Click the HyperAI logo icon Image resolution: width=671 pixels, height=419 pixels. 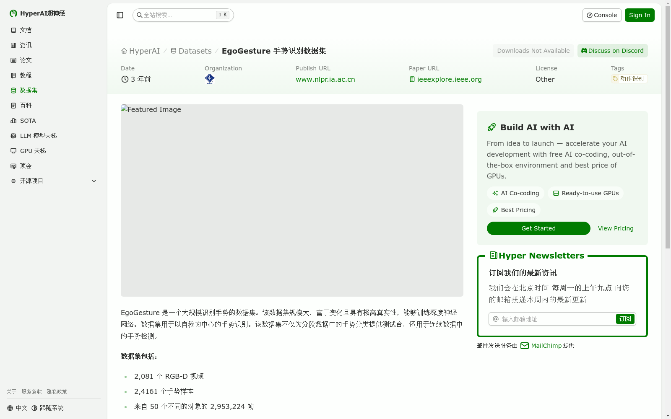click(13, 13)
